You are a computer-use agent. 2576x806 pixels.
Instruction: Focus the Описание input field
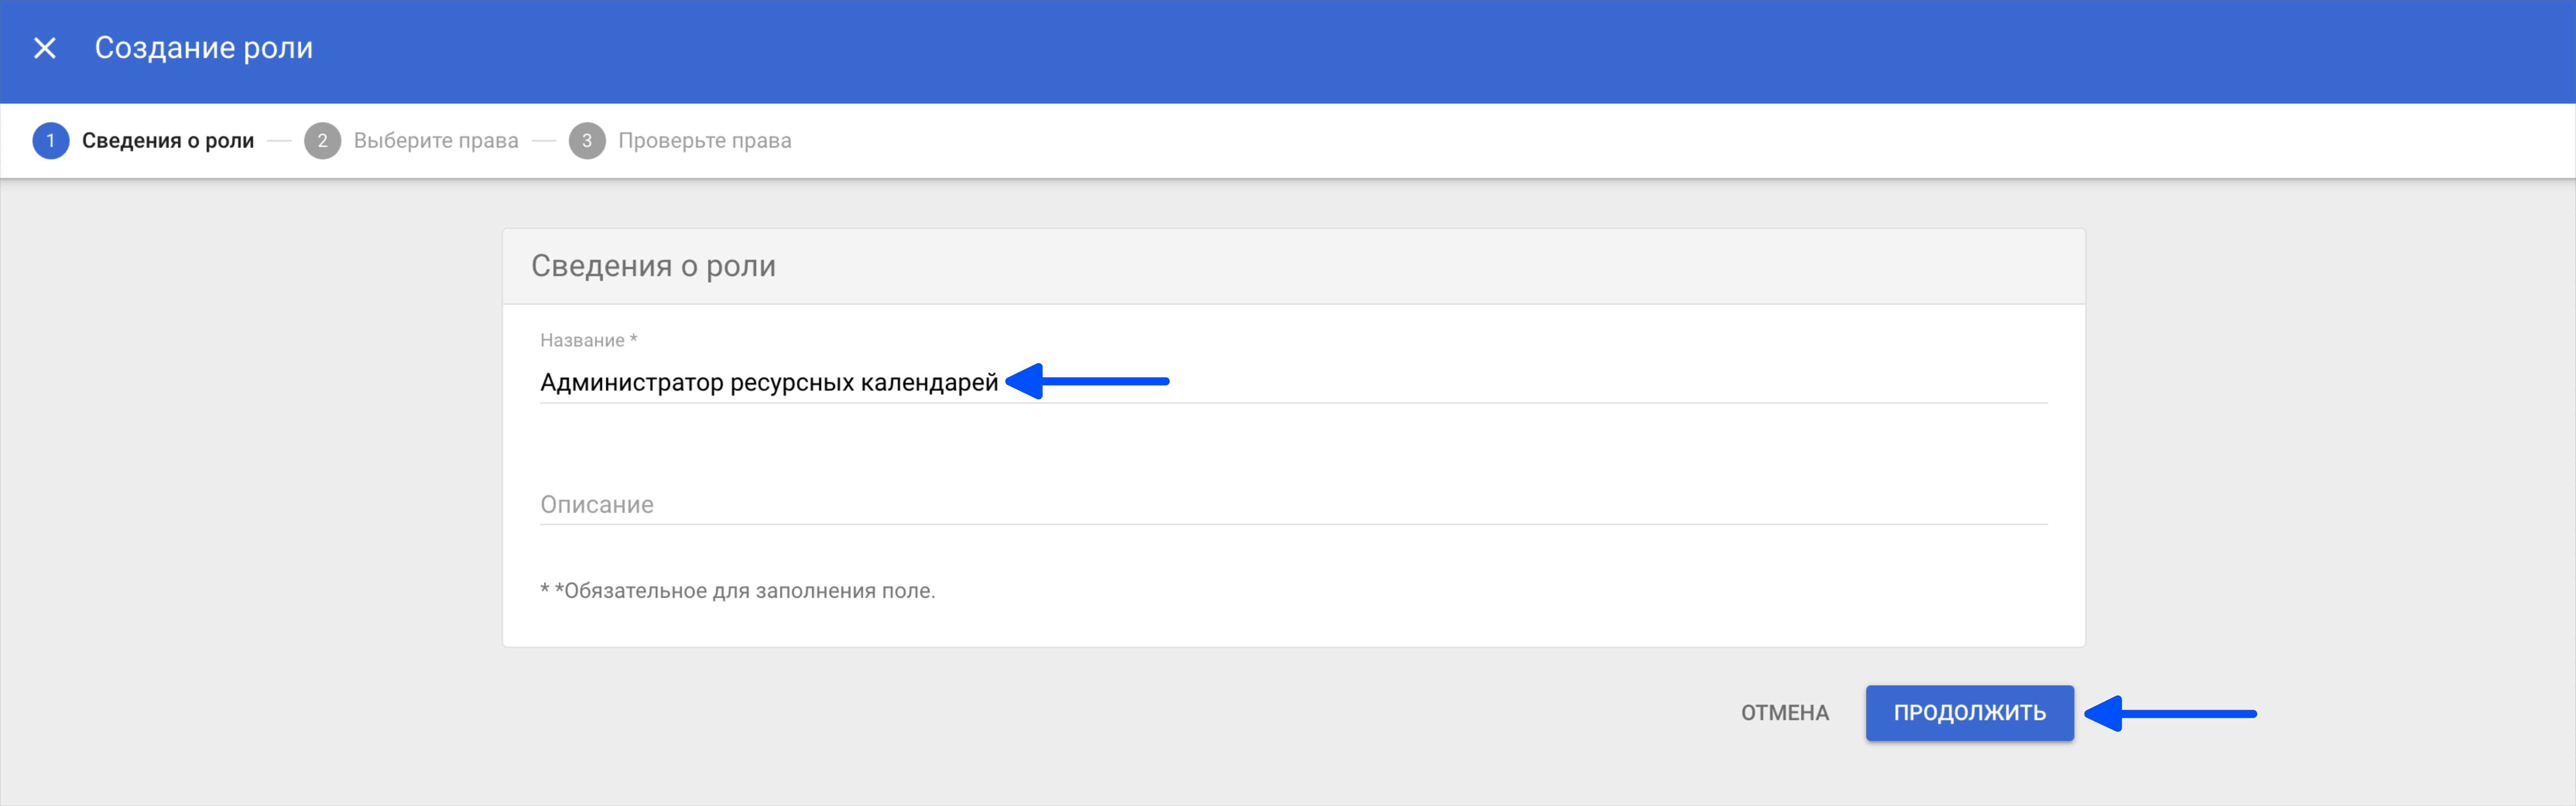[x=1293, y=504]
